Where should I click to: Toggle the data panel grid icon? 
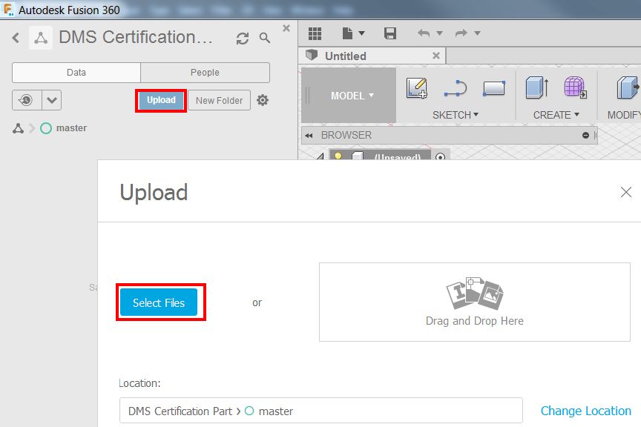pyautogui.click(x=315, y=33)
